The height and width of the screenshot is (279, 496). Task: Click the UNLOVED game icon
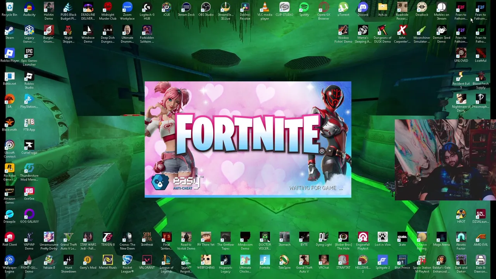(x=461, y=55)
